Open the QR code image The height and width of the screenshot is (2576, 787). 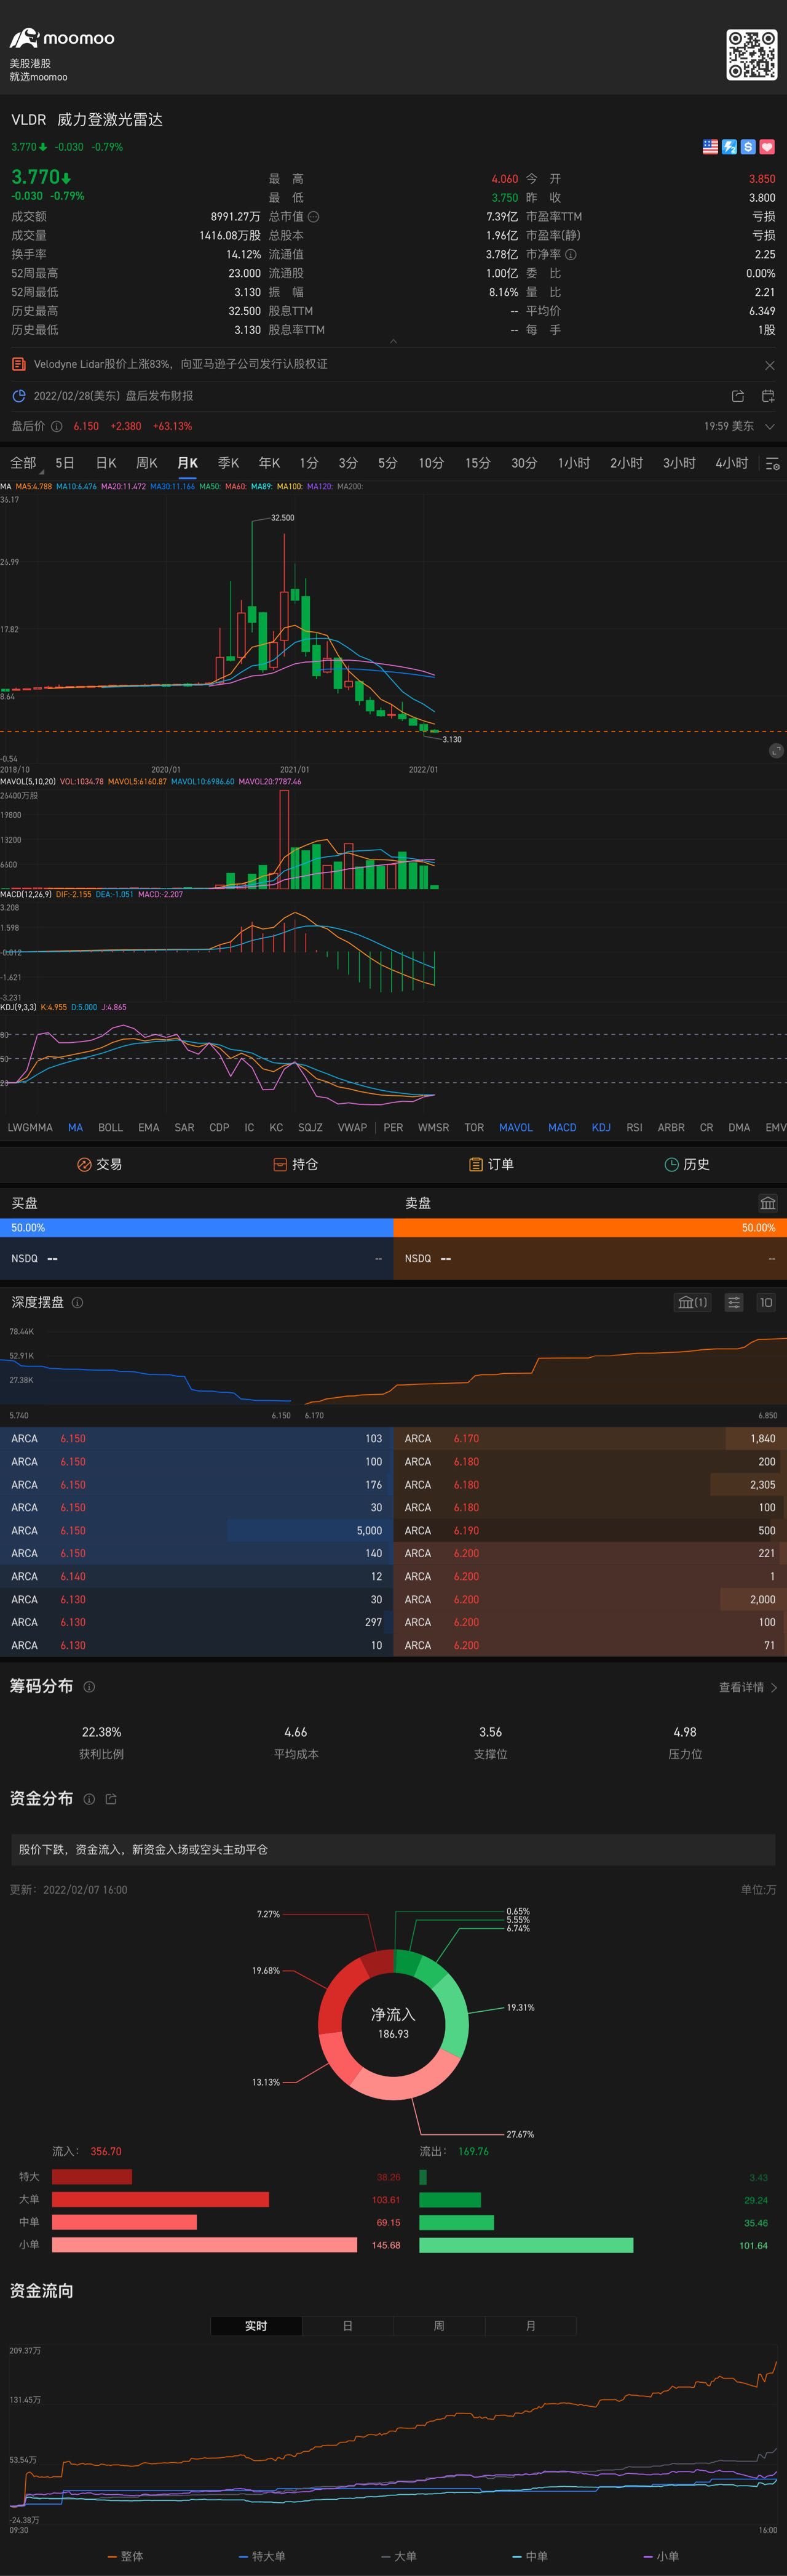coord(751,55)
